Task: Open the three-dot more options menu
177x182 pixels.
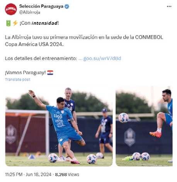Action: (169, 7)
